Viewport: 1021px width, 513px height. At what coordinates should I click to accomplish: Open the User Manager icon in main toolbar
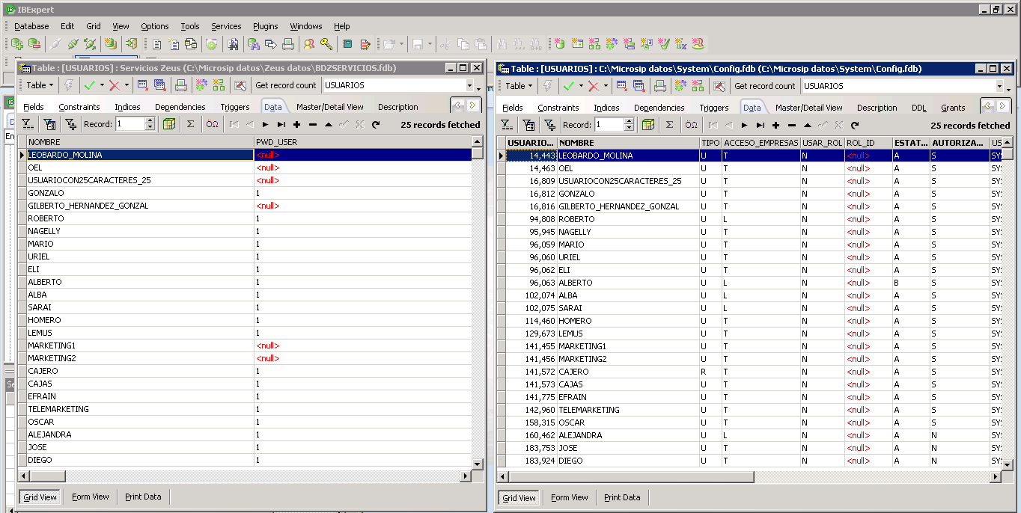point(308,44)
